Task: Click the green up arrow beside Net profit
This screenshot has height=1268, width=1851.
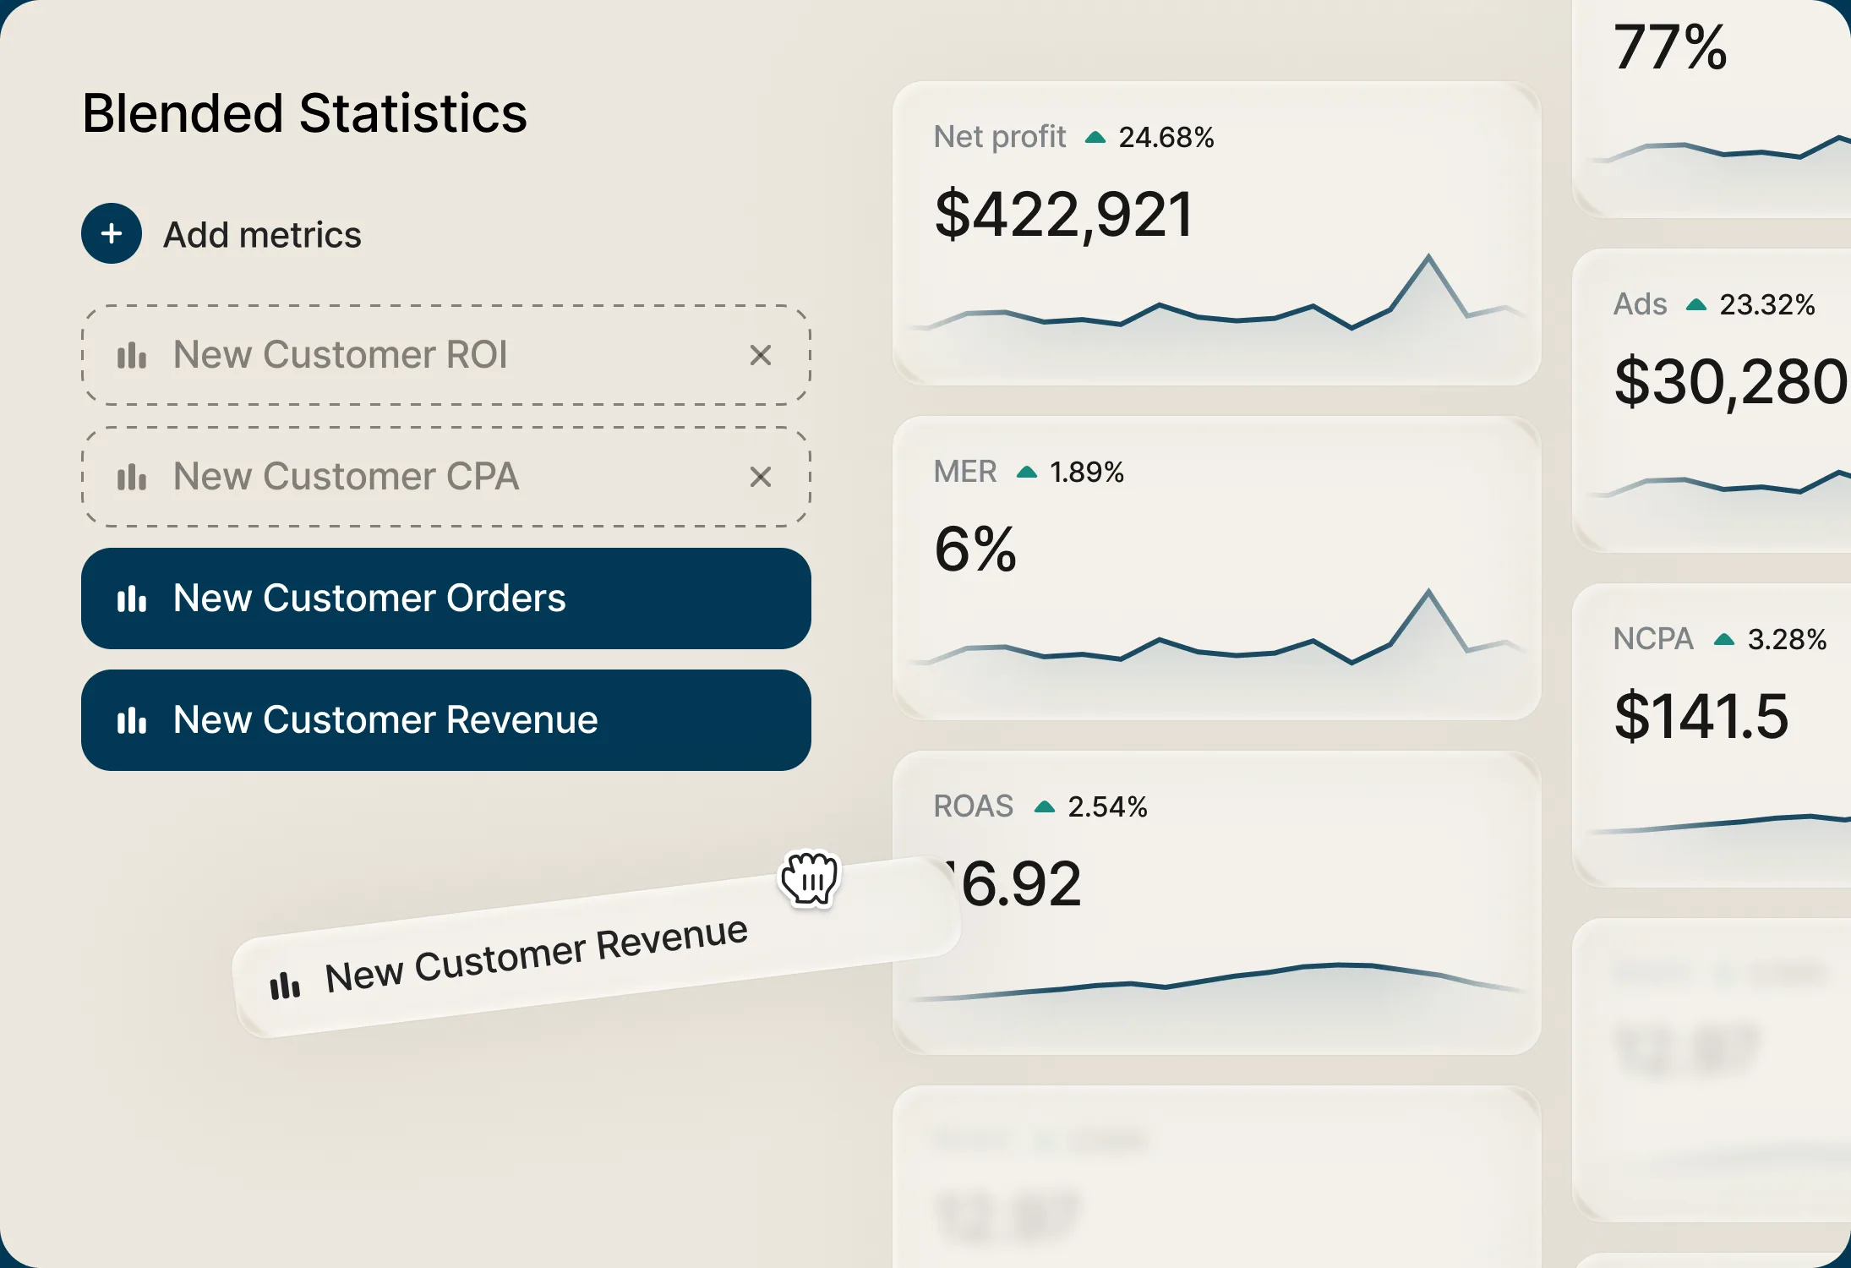Action: click(1095, 137)
